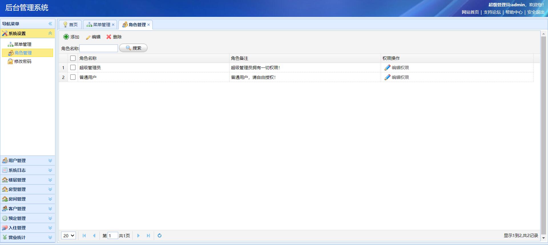This screenshot has width=548, height=245.
Task: Click the 菜单管理 sitemap icon in sidebar
Action: [11, 44]
